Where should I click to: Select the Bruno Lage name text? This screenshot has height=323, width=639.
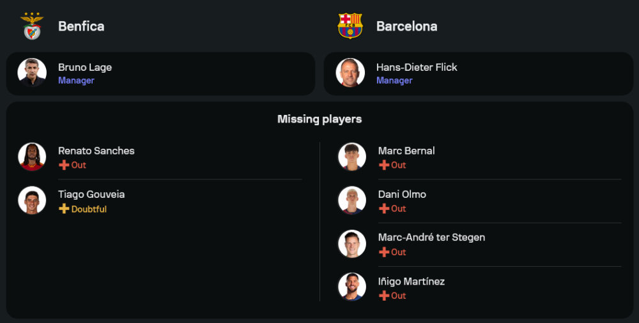click(x=85, y=67)
